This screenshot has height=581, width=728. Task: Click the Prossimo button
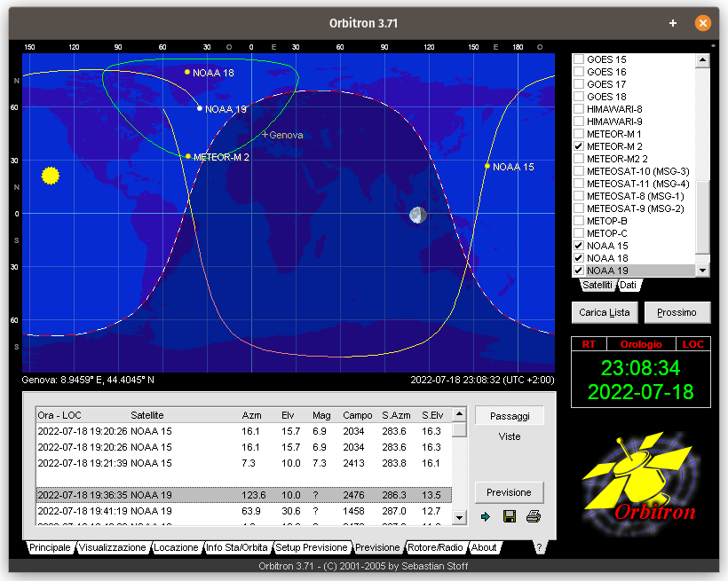click(x=677, y=312)
